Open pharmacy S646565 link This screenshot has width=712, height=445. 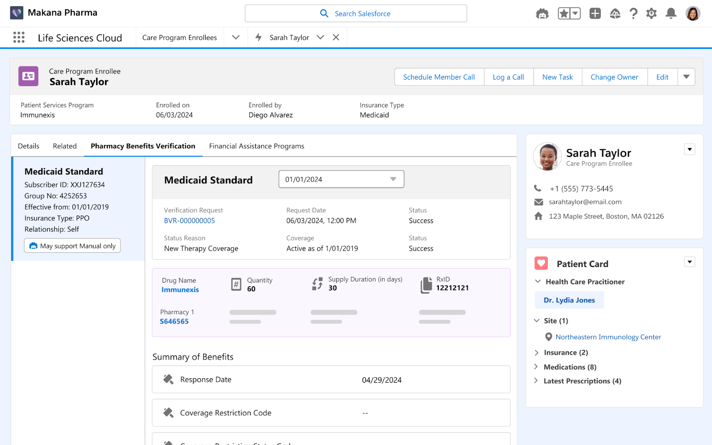pos(174,321)
